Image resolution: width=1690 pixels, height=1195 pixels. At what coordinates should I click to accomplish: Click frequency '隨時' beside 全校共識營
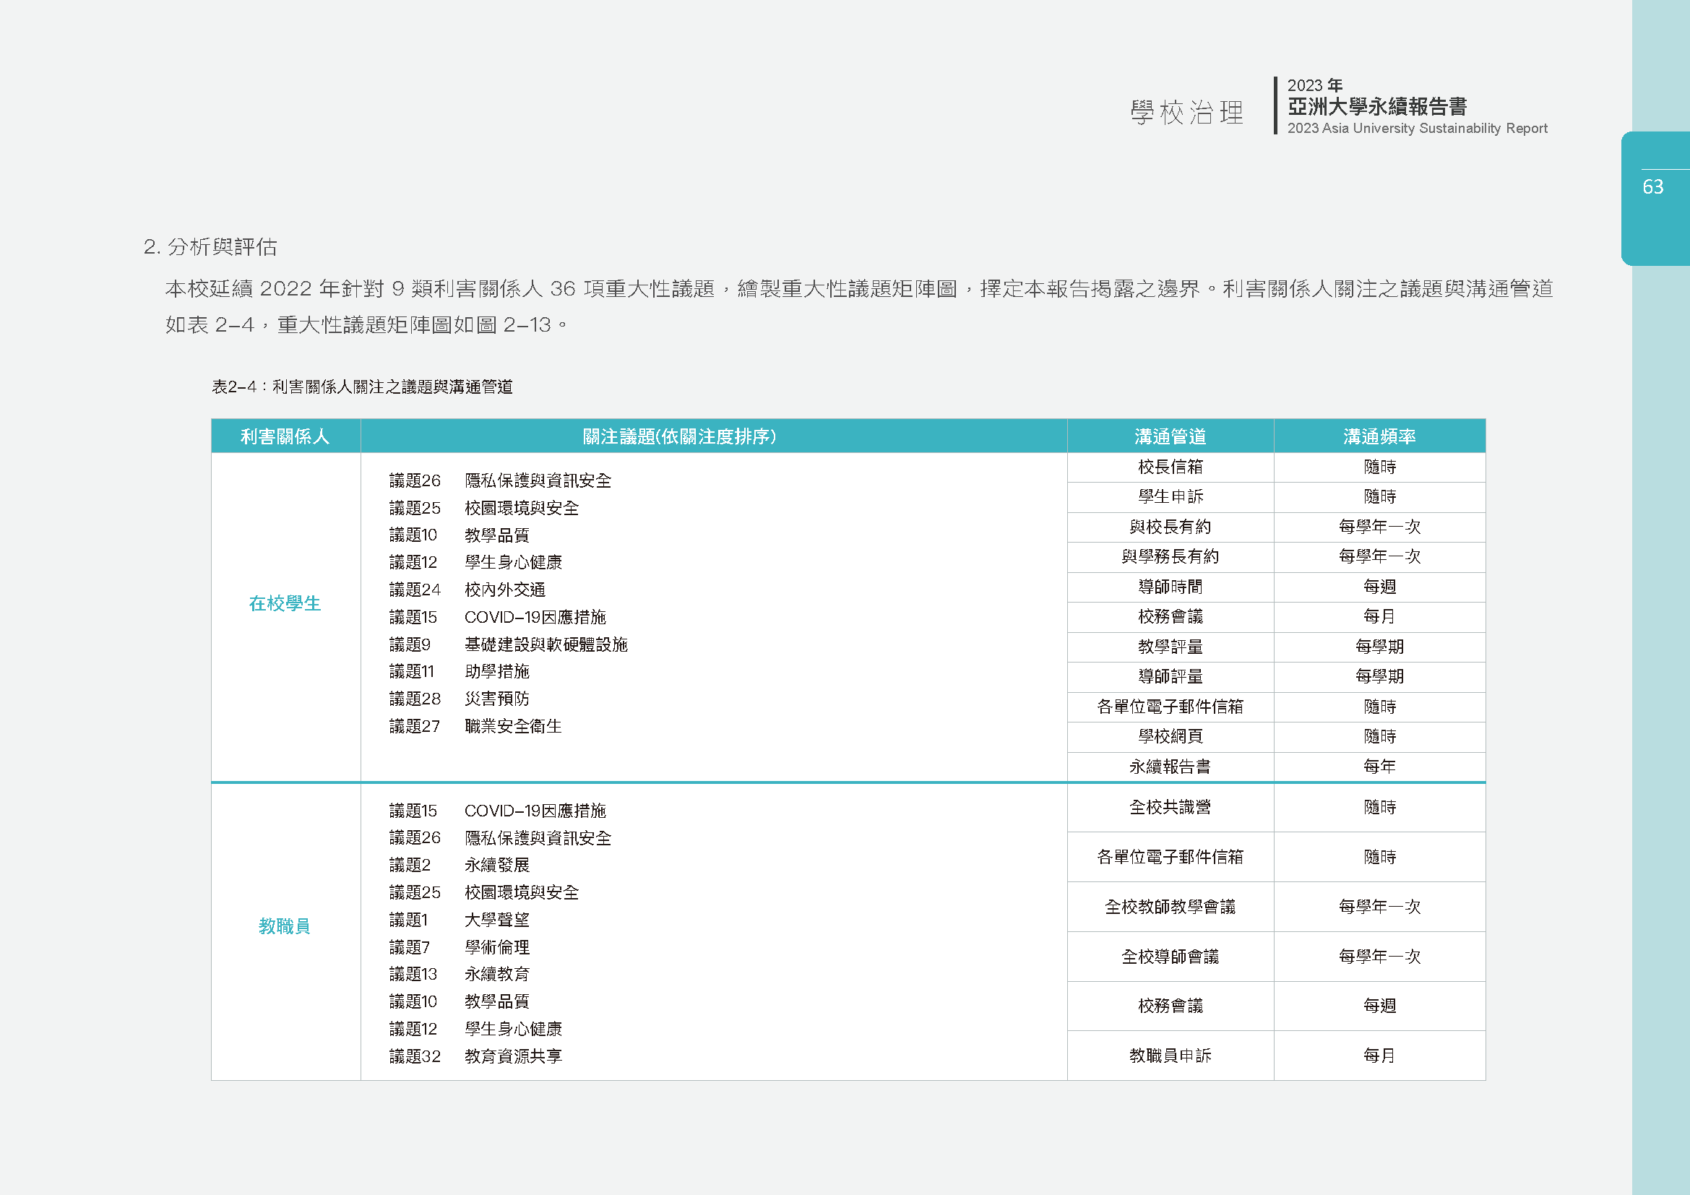coord(1379,807)
